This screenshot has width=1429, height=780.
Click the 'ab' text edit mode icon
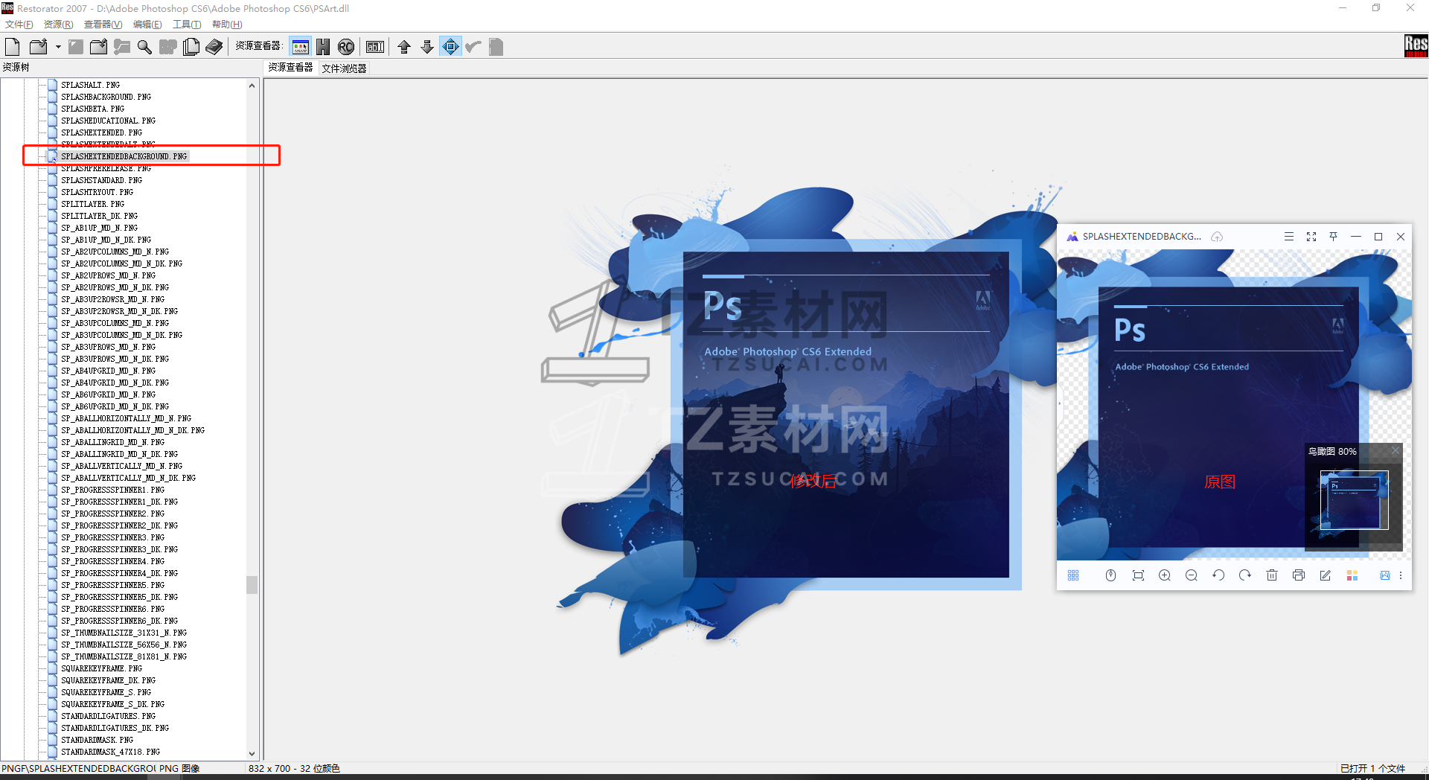point(375,47)
